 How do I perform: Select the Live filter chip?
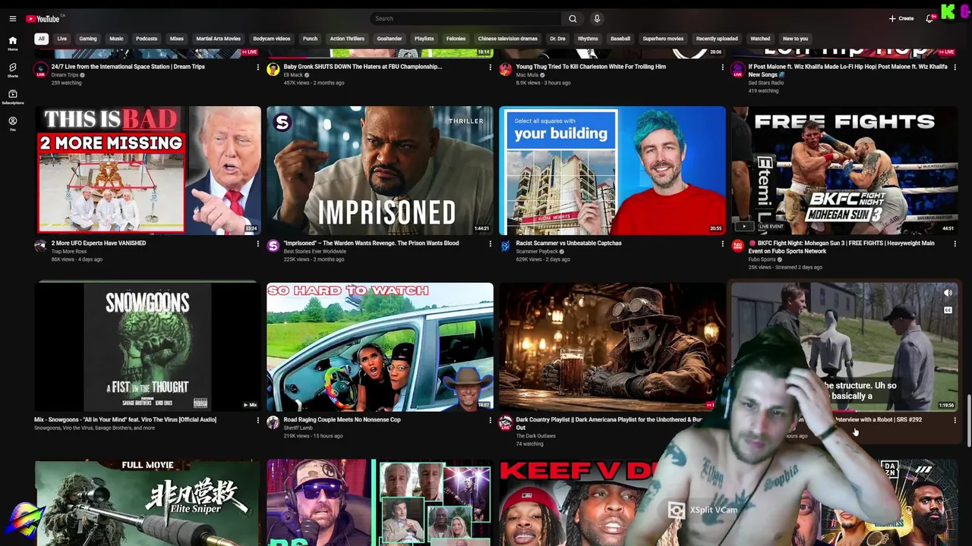point(62,39)
